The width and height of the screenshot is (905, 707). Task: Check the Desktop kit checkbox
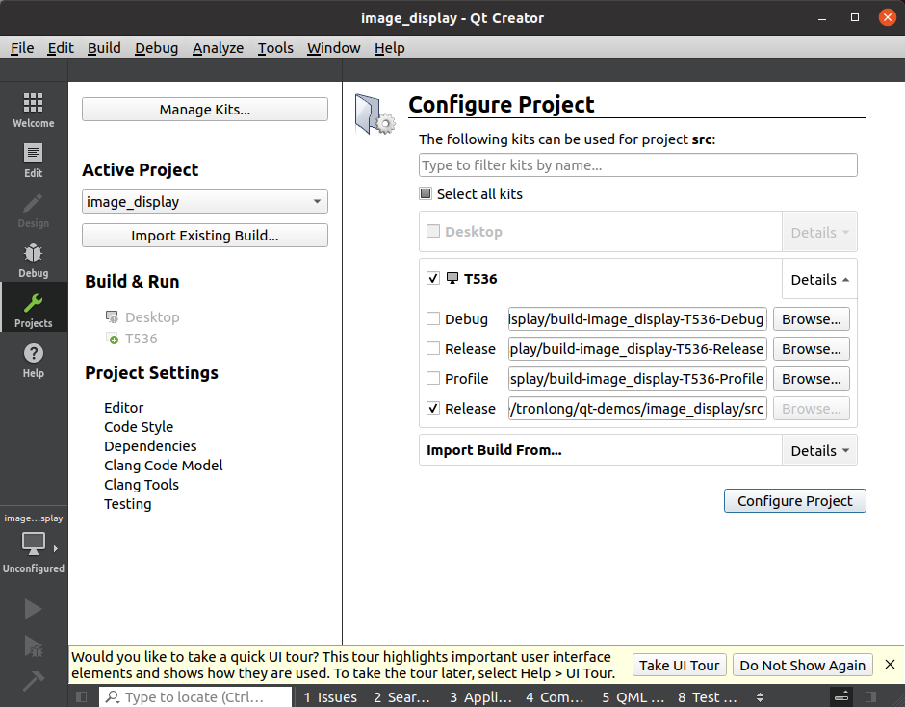[433, 231]
